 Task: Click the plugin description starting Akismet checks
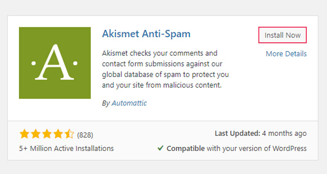(165, 69)
